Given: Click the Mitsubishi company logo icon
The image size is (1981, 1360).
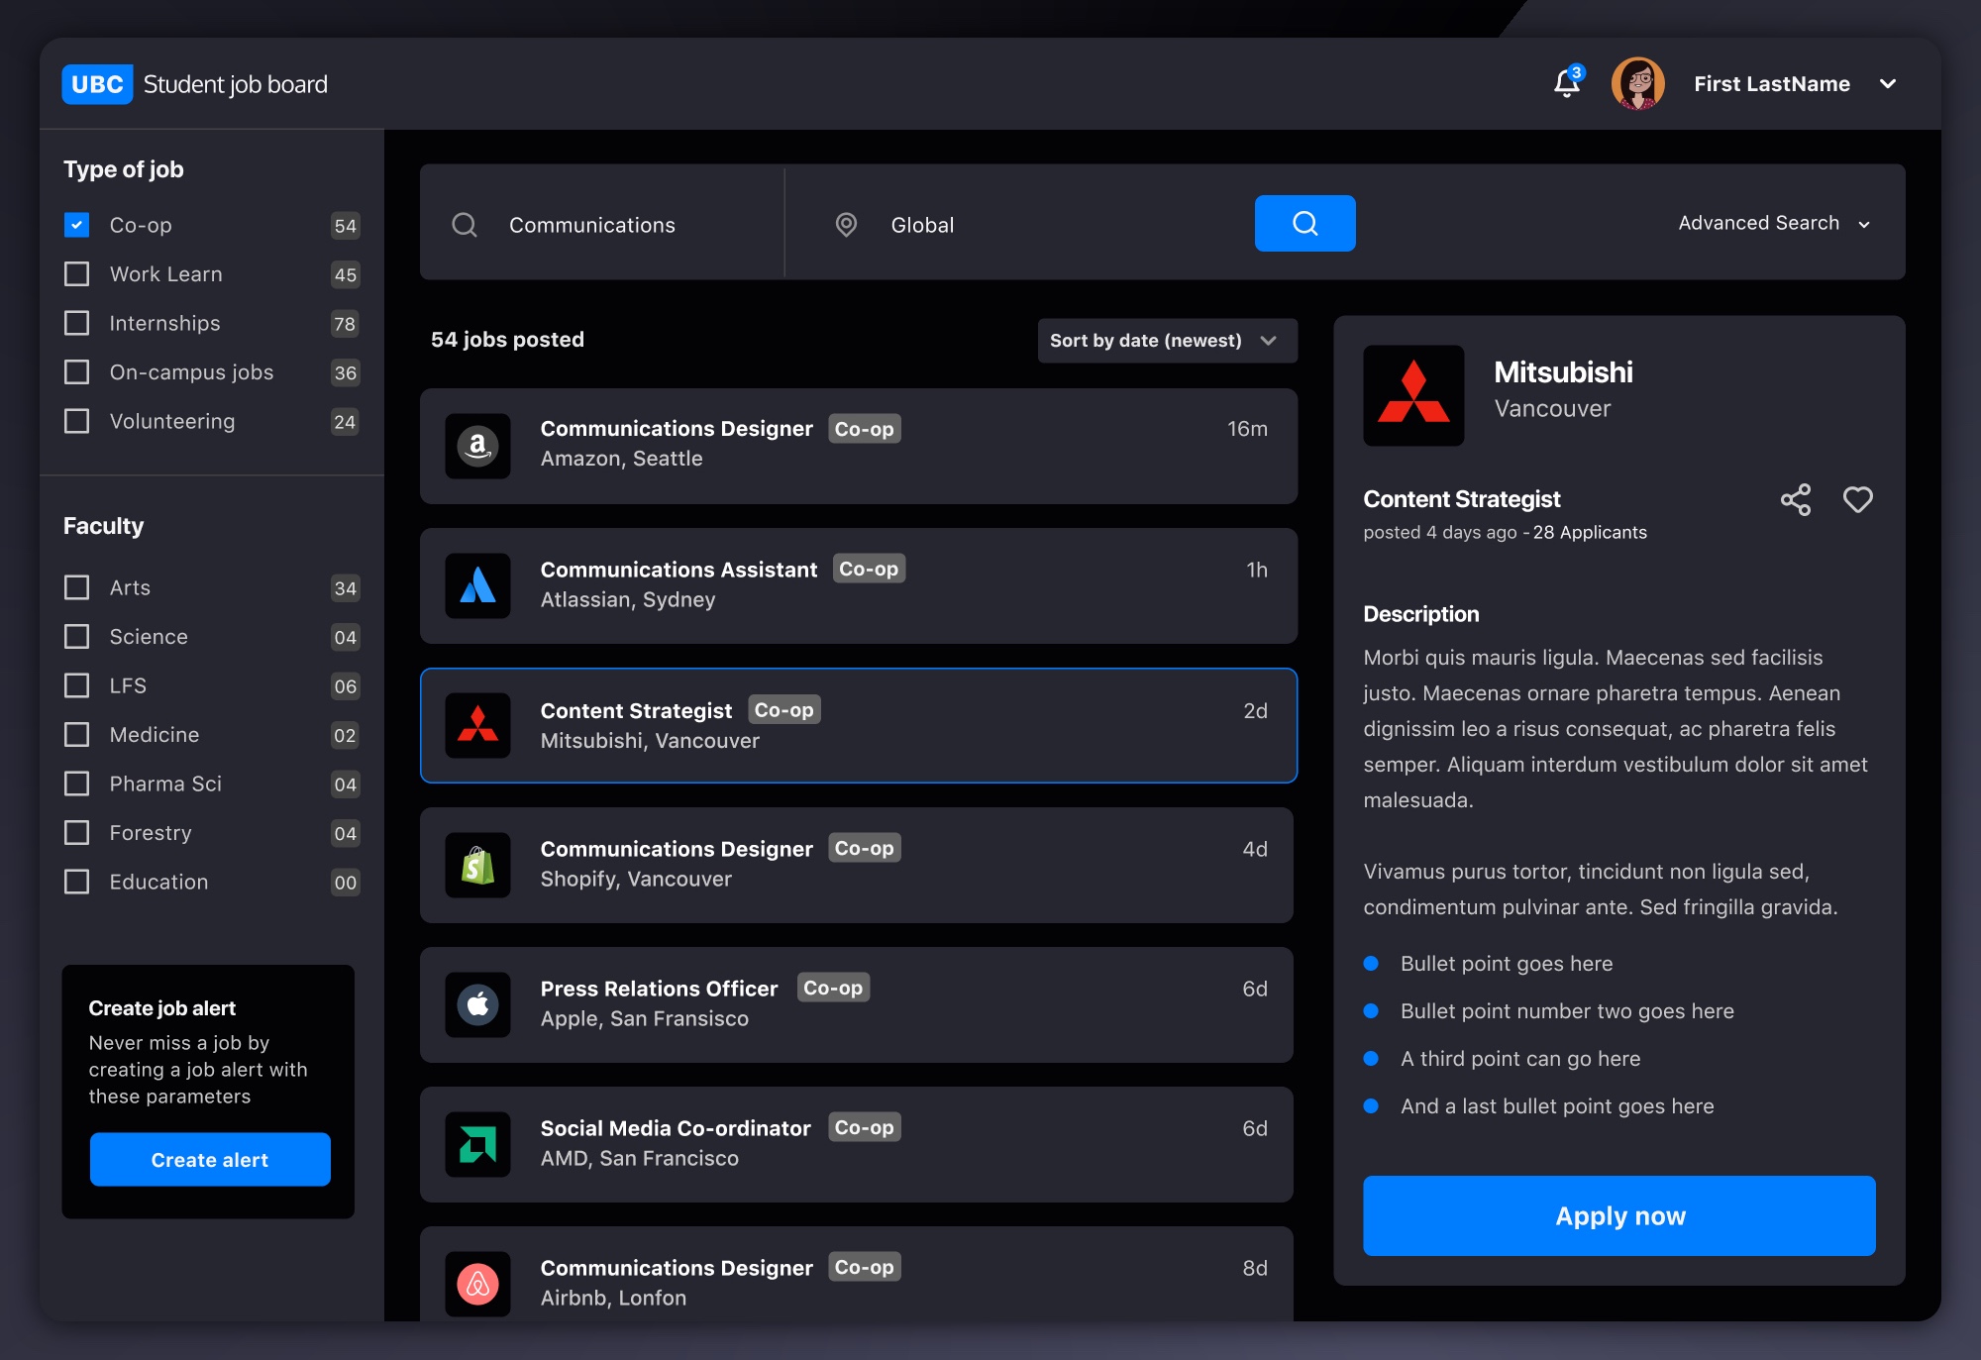Looking at the screenshot, I should click(x=1413, y=394).
